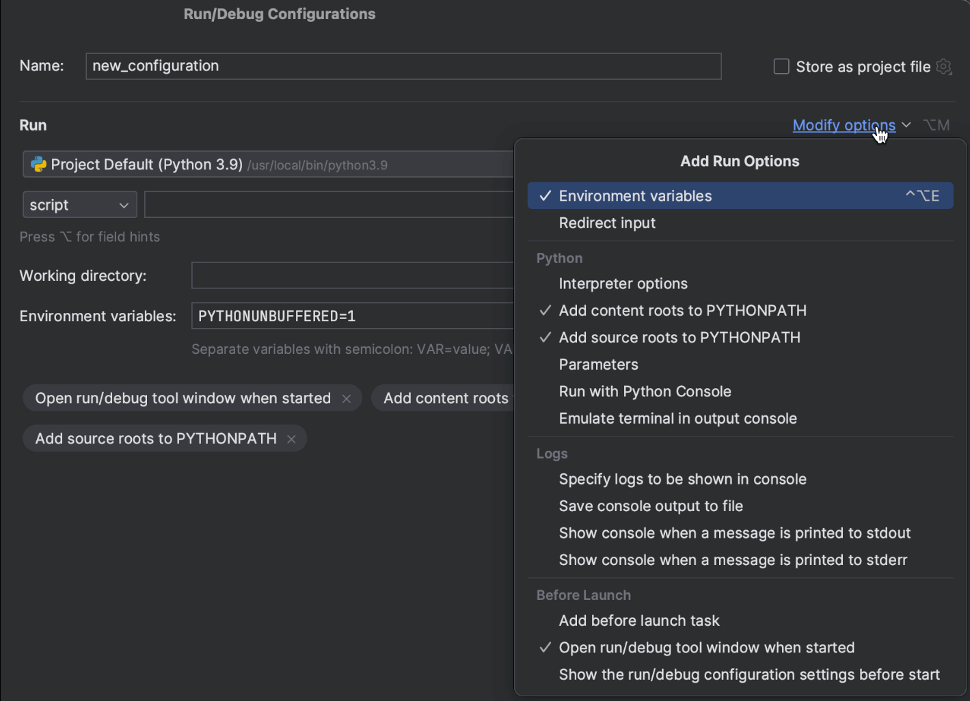This screenshot has width=970, height=701.
Task: Uncheck Add source roots to PYTHONPATH option
Action: (679, 338)
